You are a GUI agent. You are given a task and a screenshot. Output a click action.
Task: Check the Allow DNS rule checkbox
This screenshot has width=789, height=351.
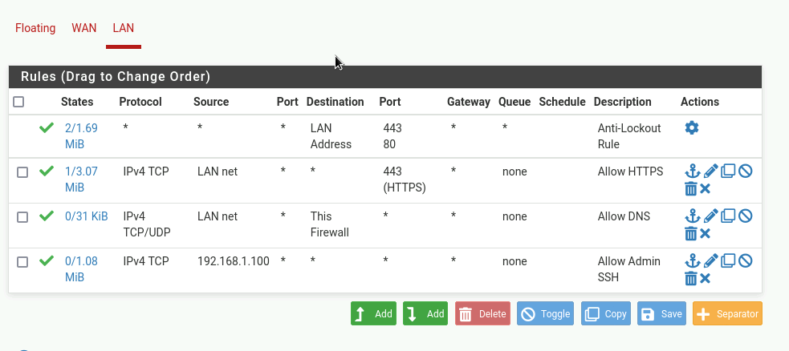tap(22, 217)
